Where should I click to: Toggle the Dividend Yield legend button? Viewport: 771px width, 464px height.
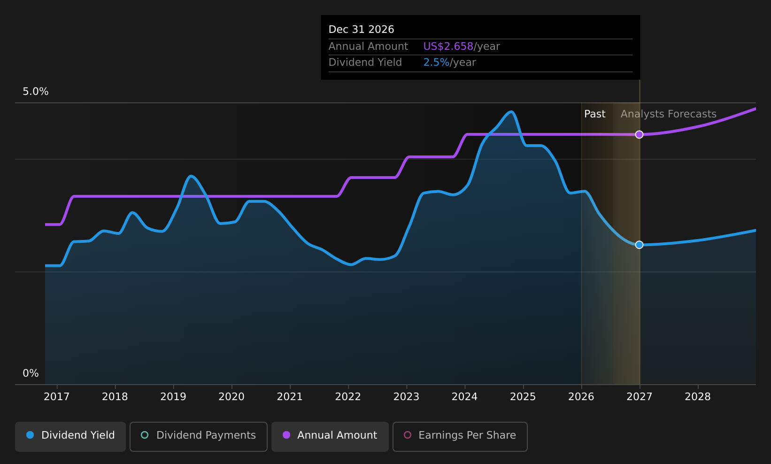click(x=70, y=436)
